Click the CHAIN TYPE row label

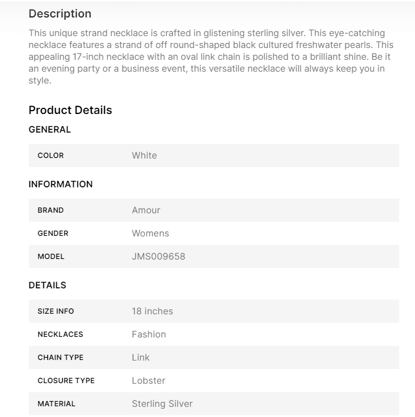60,358
